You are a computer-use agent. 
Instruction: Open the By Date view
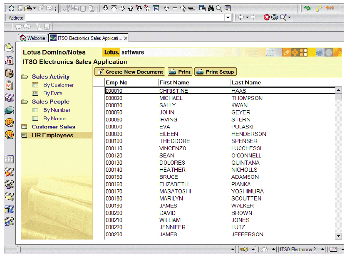click(x=53, y=93)
